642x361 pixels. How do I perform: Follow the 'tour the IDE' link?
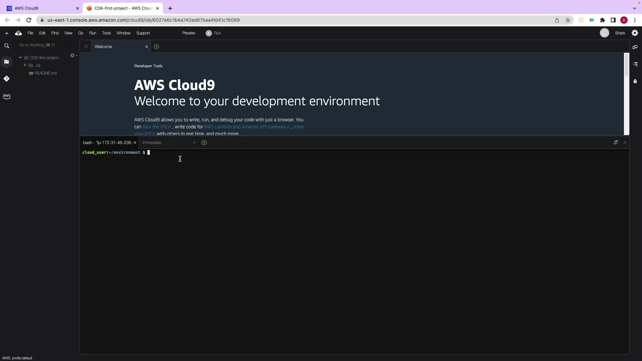155,127
